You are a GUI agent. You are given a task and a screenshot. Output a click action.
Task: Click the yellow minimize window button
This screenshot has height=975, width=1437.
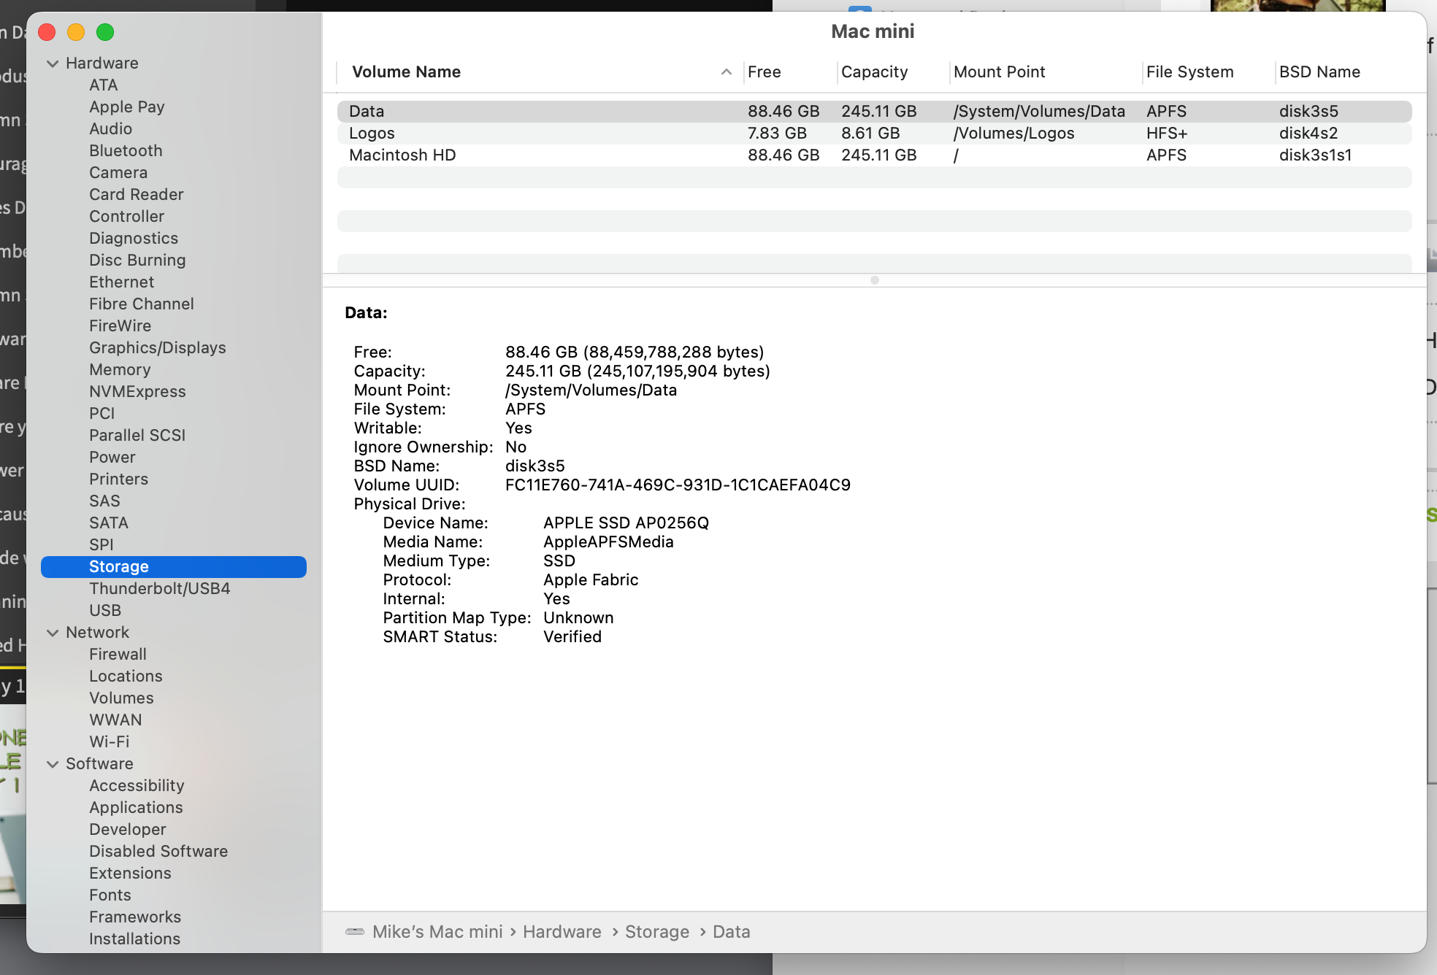click(x=76, y=32)
